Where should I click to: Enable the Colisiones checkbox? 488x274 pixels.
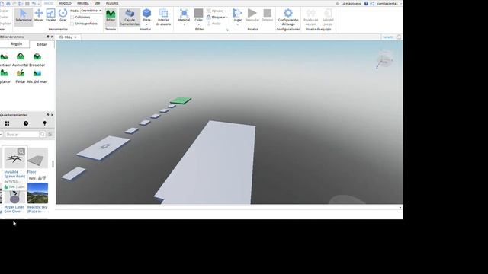pos(72,18)
